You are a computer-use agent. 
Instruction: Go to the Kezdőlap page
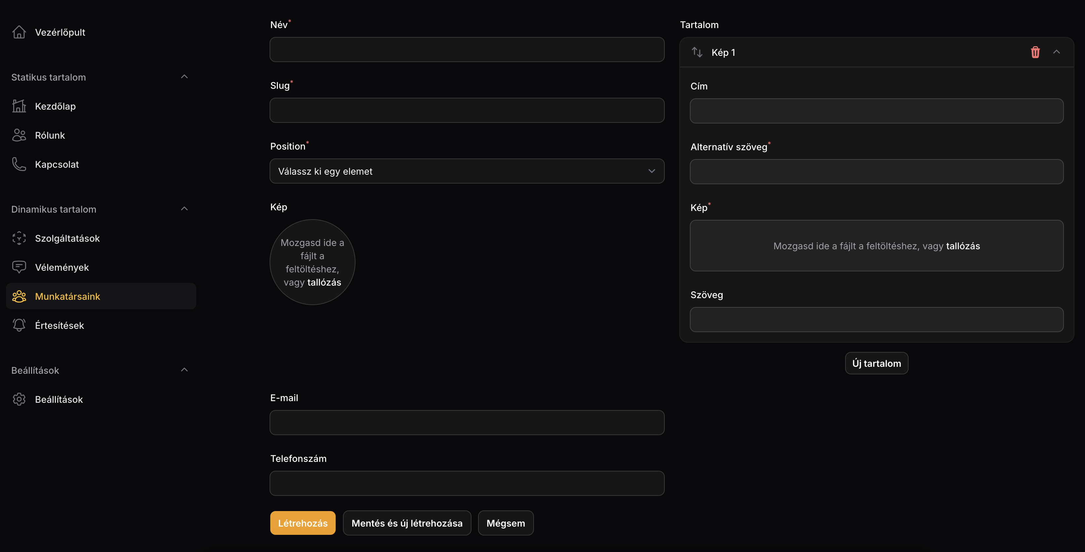pyautogui.click(x=101, y=106)
